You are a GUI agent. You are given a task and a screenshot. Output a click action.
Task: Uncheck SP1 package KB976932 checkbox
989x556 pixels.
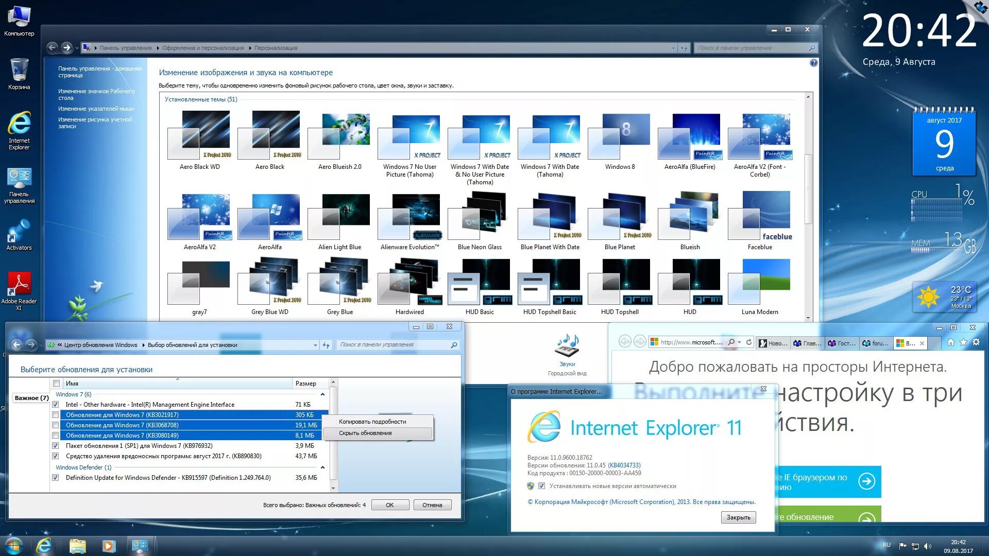55,446
